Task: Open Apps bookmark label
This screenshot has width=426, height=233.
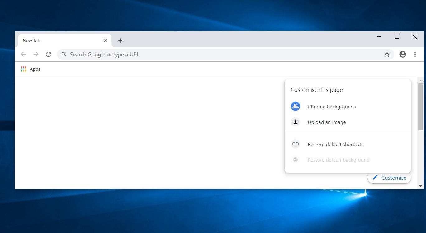Action: [x=35, y=69]
